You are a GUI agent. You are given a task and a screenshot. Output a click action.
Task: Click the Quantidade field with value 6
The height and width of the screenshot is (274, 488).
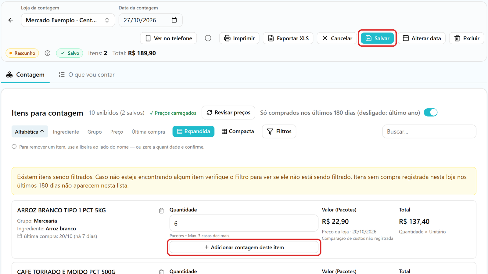click(x=244, y=223)
